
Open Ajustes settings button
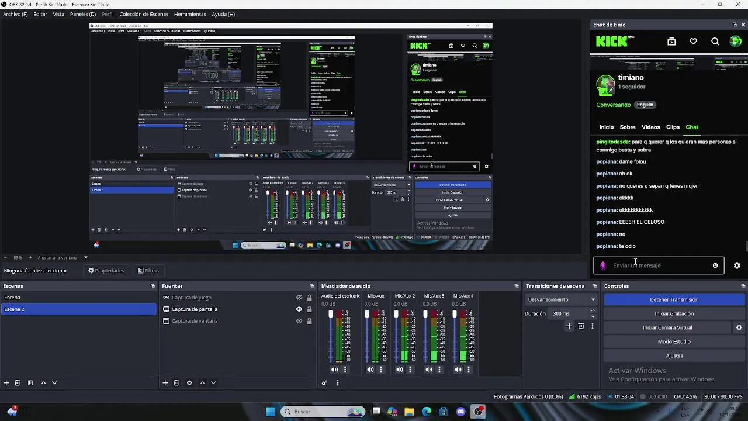674,356
